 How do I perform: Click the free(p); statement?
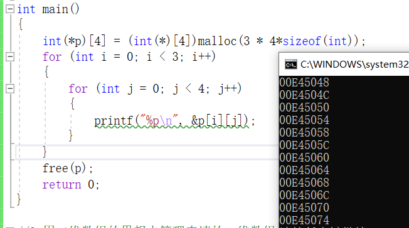pyautogui.click(x=68, y=168)
